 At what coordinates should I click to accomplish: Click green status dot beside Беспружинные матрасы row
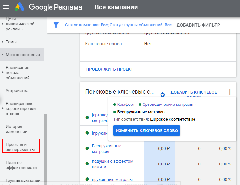[87, 148]
